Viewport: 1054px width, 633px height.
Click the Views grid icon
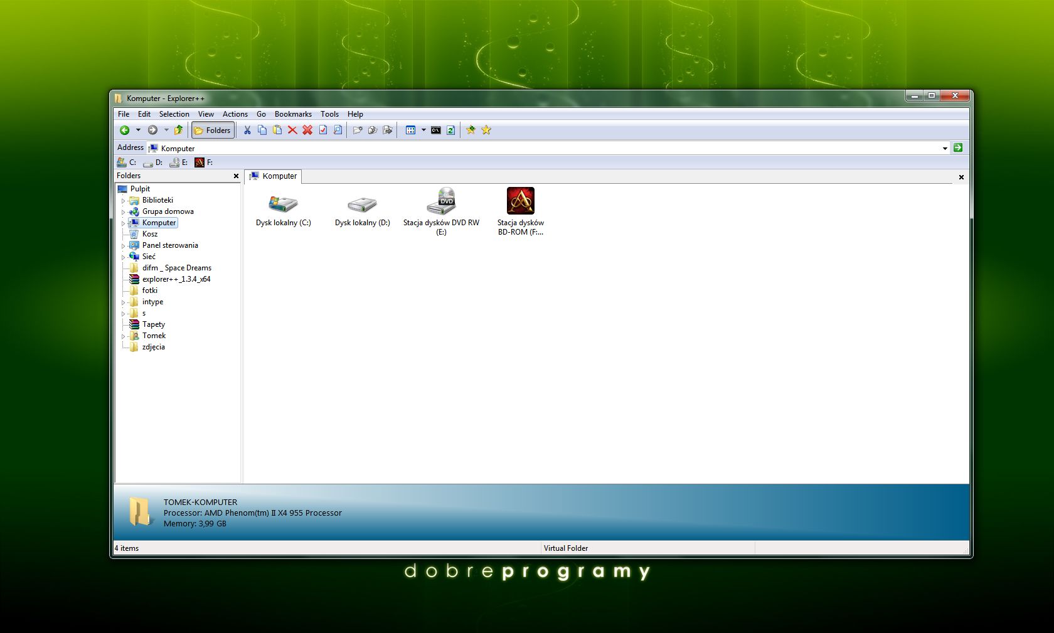[x=410, y=130]
